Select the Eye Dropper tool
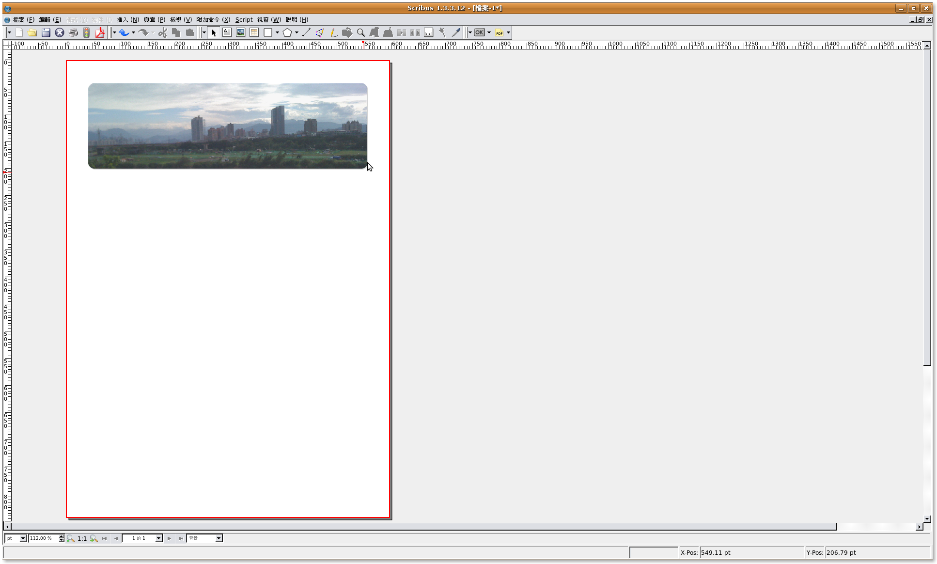 tap(456, 32)
